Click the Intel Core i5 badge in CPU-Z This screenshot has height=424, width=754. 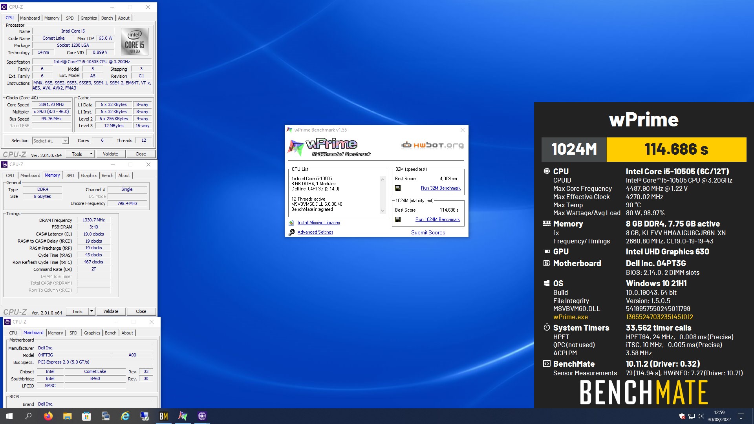[x=135, y=41]
